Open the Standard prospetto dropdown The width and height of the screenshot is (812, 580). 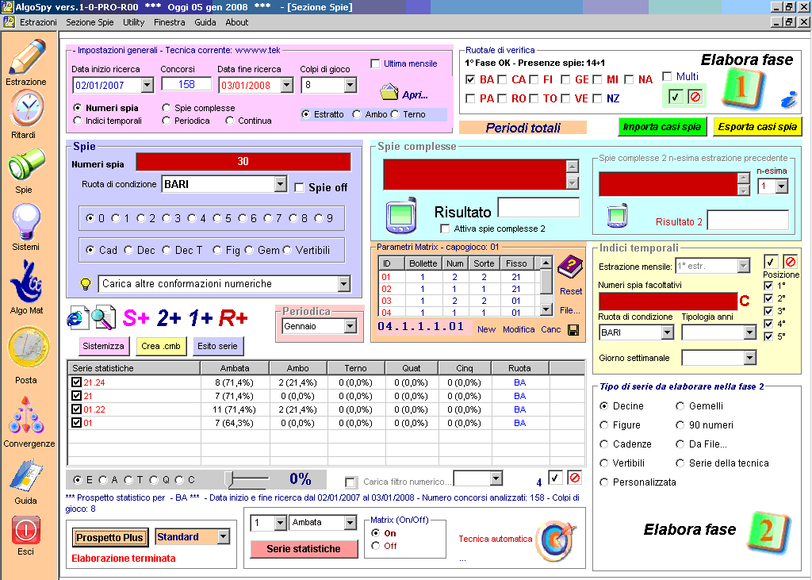224,537
